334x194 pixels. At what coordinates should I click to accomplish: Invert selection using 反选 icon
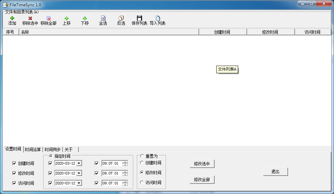point(121,18)
